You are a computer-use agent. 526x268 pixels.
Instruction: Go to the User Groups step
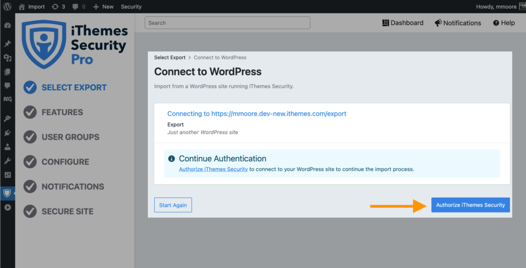click(x=70, y=137)
